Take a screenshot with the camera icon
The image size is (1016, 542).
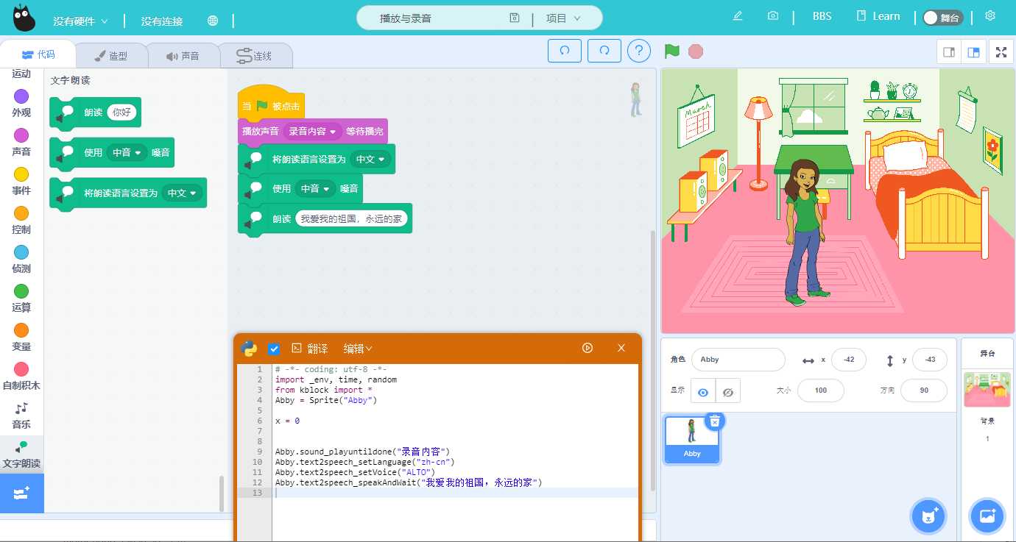(773, 16)
